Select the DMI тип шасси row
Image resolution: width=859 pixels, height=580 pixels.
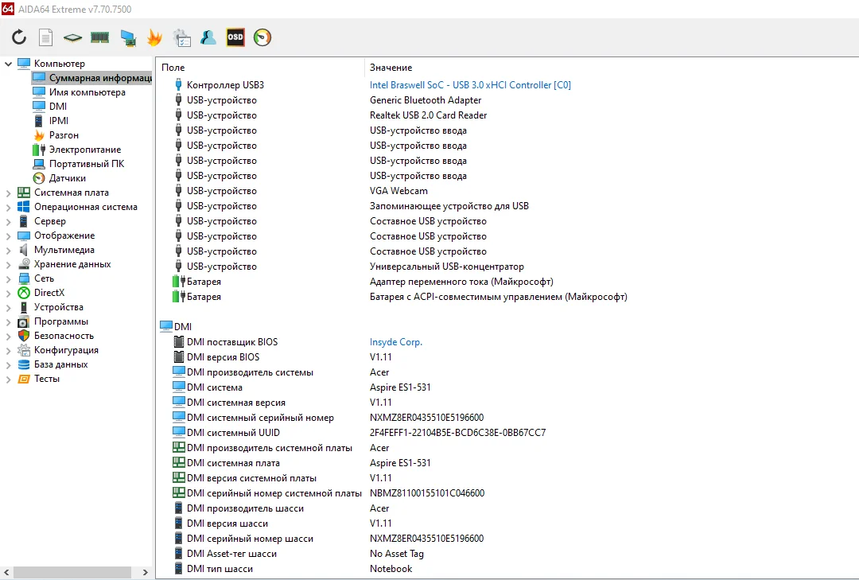pyautogui.click(x=507, y=569)
